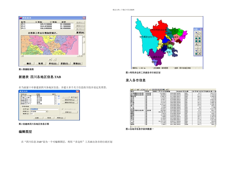The height and width of the screenshot is (174, 247).
Task: Click scroll left arrow of registration map preview
Action: pyautogui.click(x=22, y=56)
